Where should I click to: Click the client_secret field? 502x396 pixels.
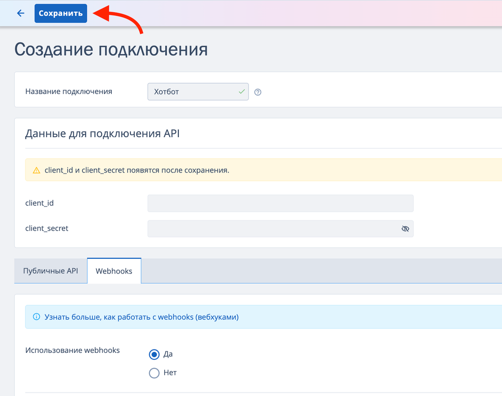pos(280,228)
